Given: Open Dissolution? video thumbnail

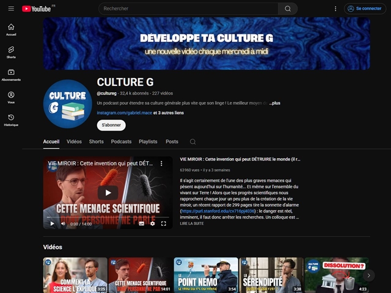Looking at the screenshot, I should pyautogui.click(x=337, y=275).
